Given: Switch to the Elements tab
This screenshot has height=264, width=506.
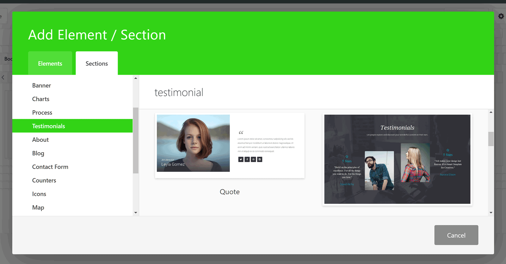Looking at the screenshot, I should (x=50, y=63).
